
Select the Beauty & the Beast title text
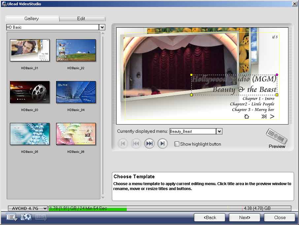click(x=245, y=90)
